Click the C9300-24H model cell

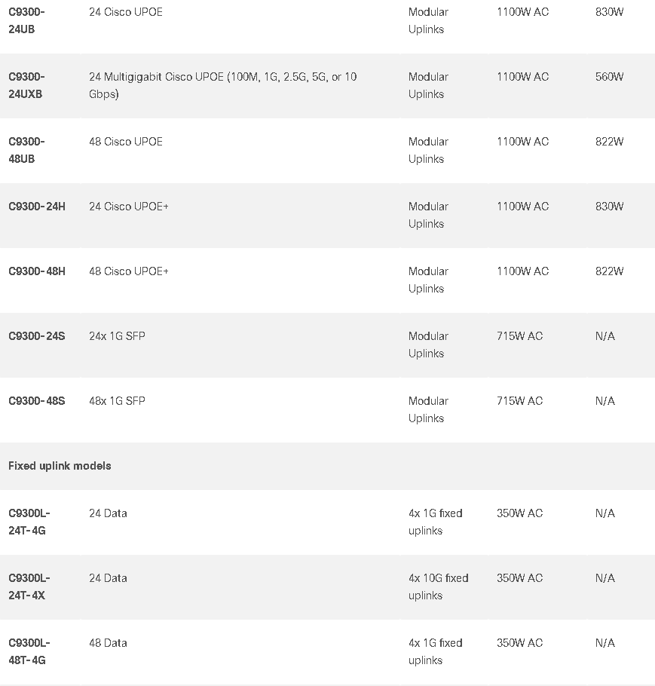(x=37, y=207)
